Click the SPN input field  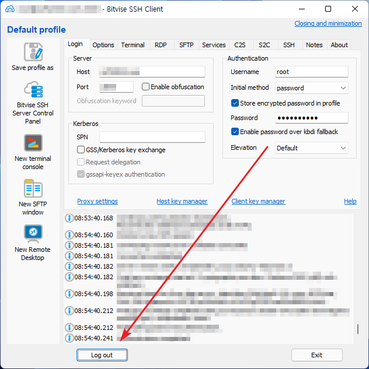(x=152, y=137)
